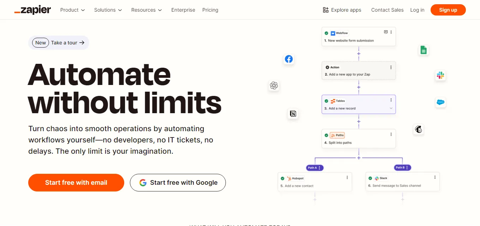Screen dimensions: 480x226
Task: Open three-dot menu on Webflow step
Action: [x=391, y=32]
